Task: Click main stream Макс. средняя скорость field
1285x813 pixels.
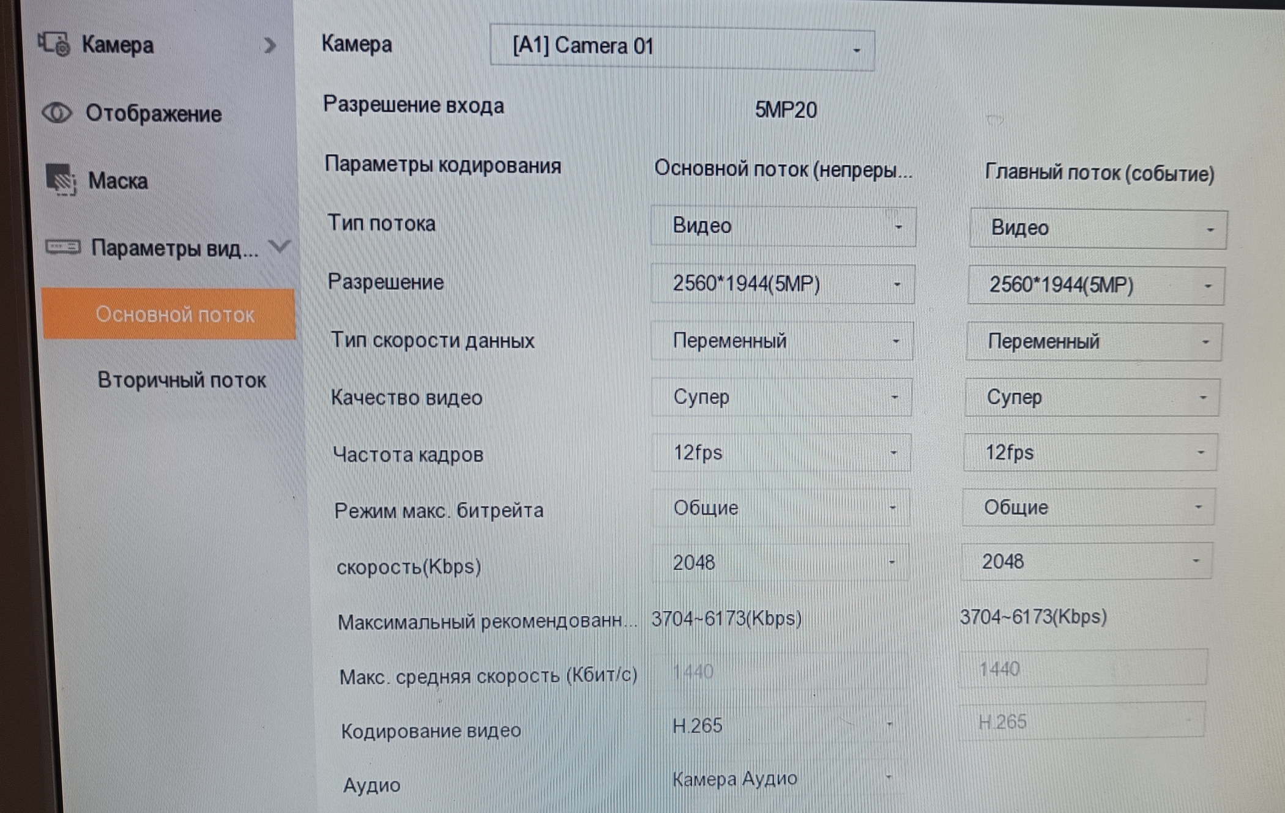Action: click(778, 672)
